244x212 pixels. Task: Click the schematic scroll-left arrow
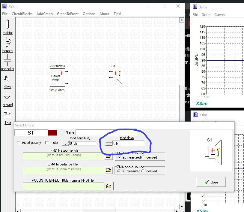point(18,211)
